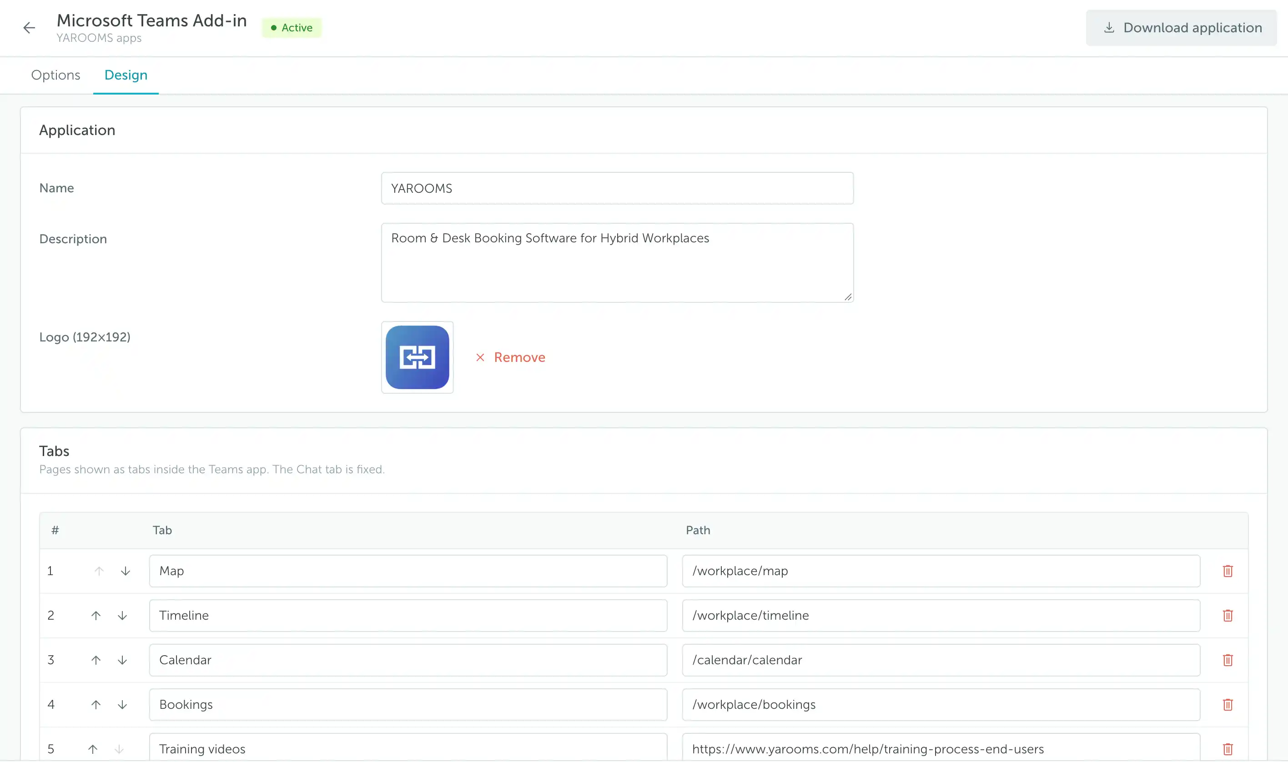Screen dimensions: 1288x762
Task: Edit the /calendar/calendar path field
Action: tap(941, 660)
